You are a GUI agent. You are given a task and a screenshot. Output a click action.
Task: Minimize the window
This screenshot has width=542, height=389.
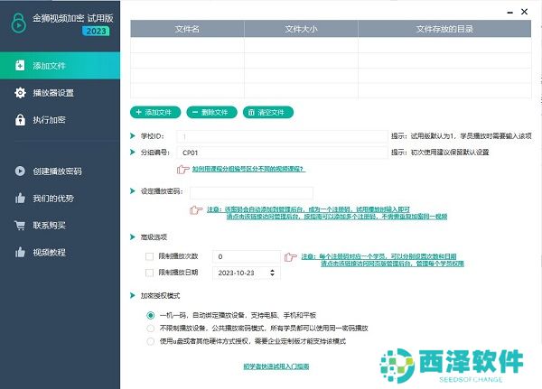[x=509, y=12]
